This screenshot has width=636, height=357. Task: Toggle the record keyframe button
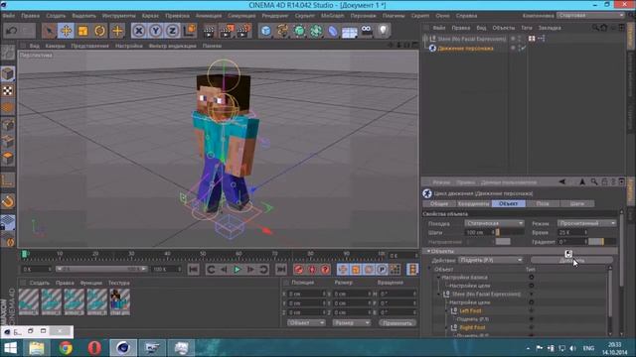pyautogui.click(x=299, y=269)
